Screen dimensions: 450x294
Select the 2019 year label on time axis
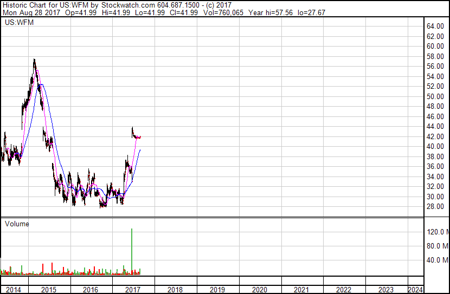point(217,290)
